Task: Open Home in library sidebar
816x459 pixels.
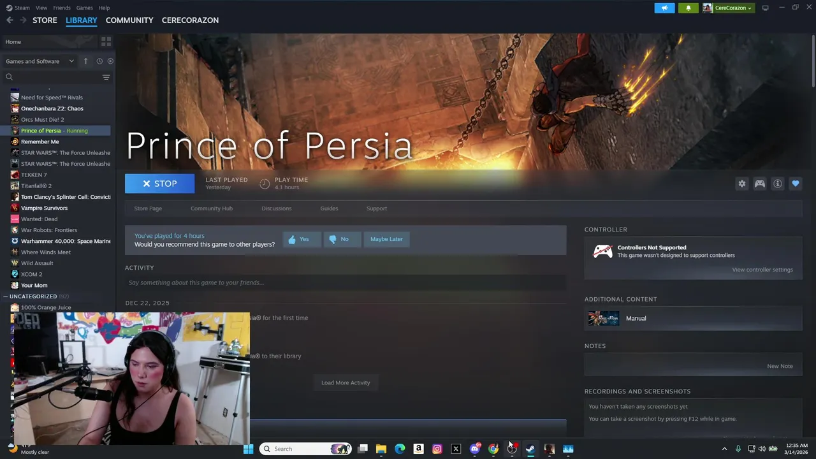Action: pyautogui.click(x=50, y=41)
